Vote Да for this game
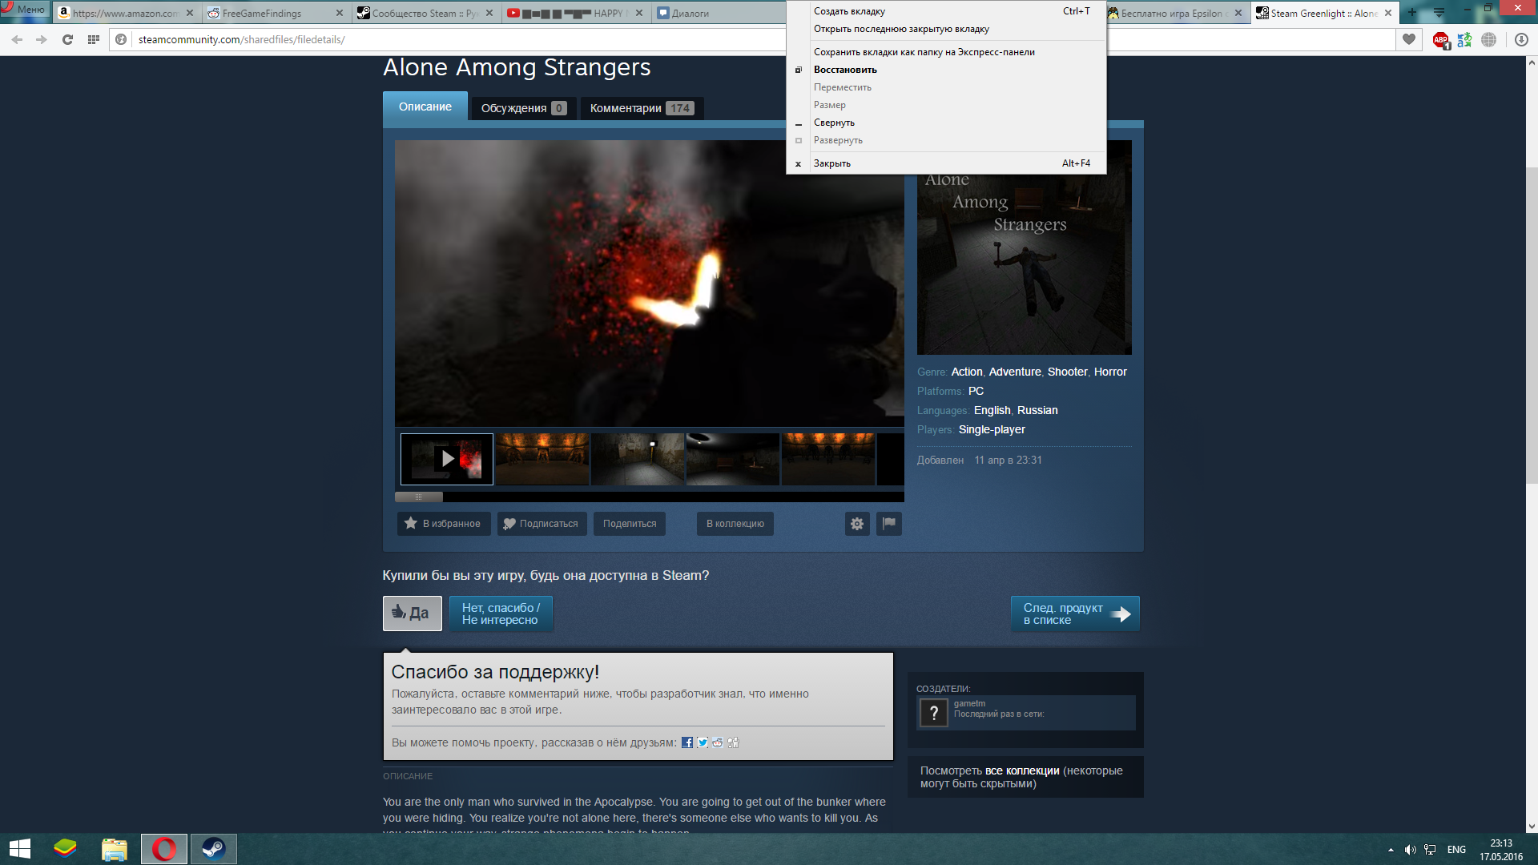The width and height of the screenshot is (1538, 865). pyautogui.click(x=412, y=614)
